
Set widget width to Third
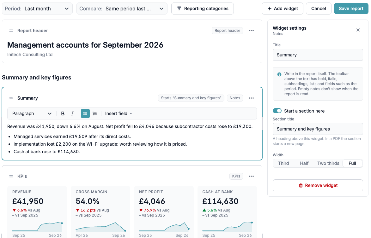pos(283,163)
